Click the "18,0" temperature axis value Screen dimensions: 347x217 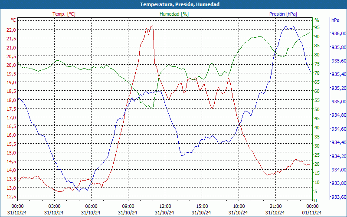coord(11,100)
